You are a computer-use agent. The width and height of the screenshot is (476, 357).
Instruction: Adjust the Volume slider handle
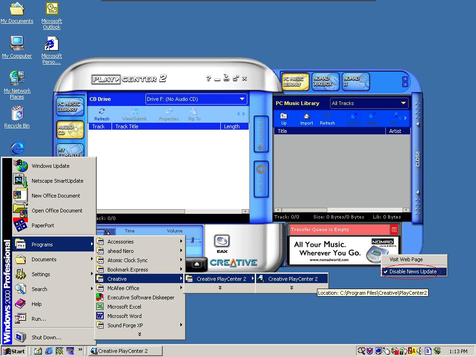[192, 240]
